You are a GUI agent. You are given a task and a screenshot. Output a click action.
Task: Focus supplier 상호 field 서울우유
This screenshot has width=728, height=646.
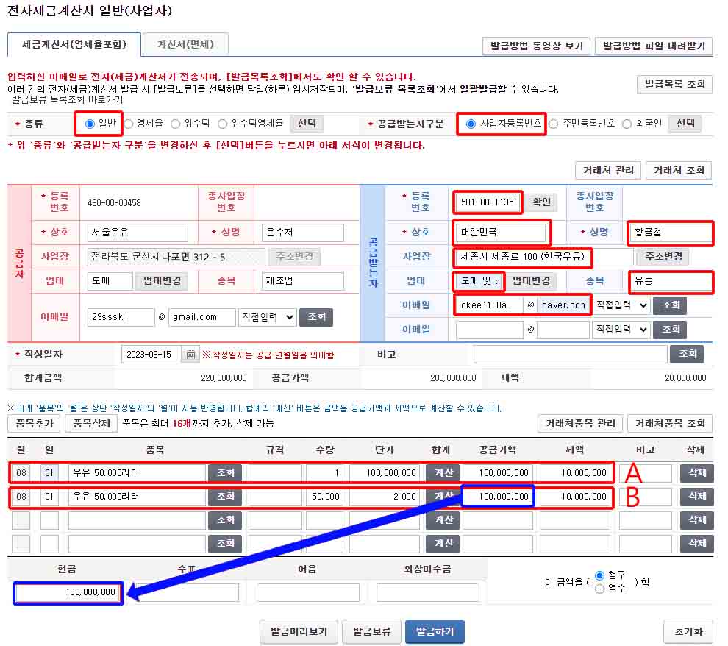coord(138,233)
